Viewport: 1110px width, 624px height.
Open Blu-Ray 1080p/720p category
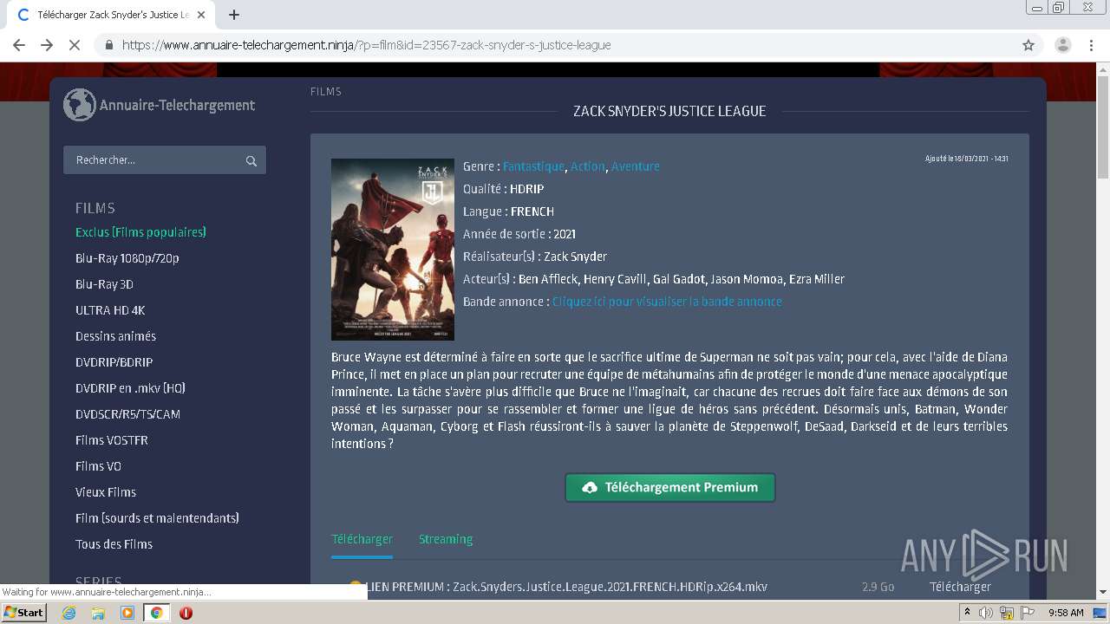[x=127, y=258]
